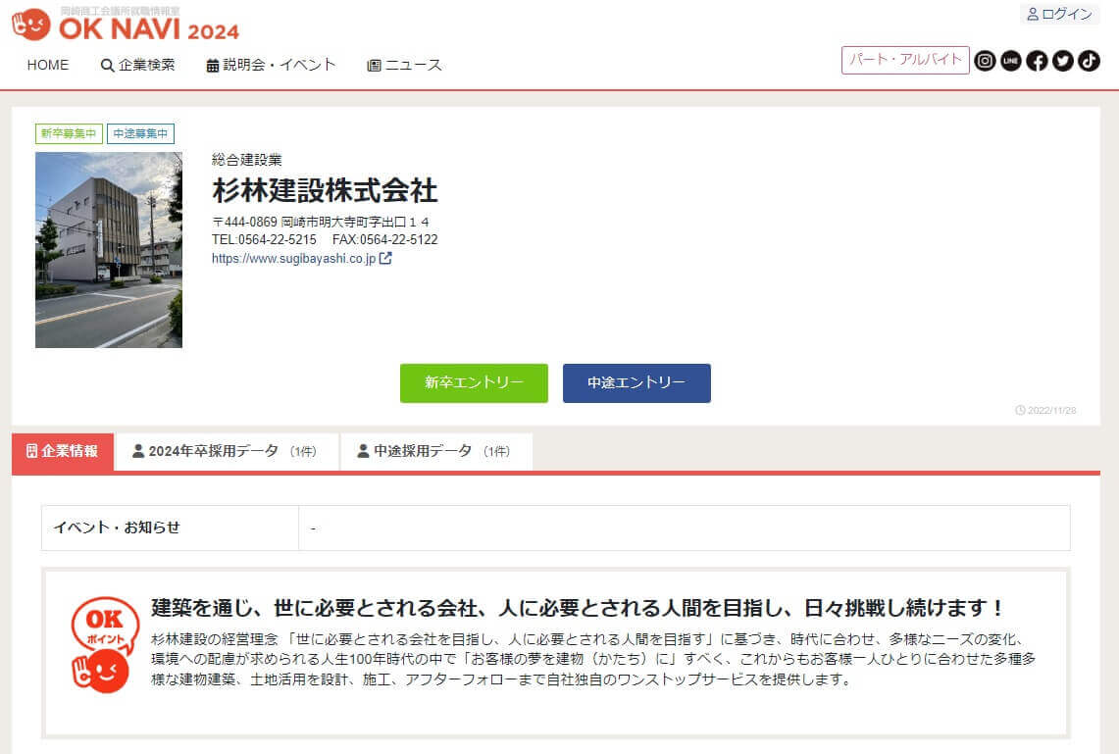Viewport: 1119px width, 754px height.
Task: Click the OK NAVI 2024 site title
Action: click(x=148, y=29)
